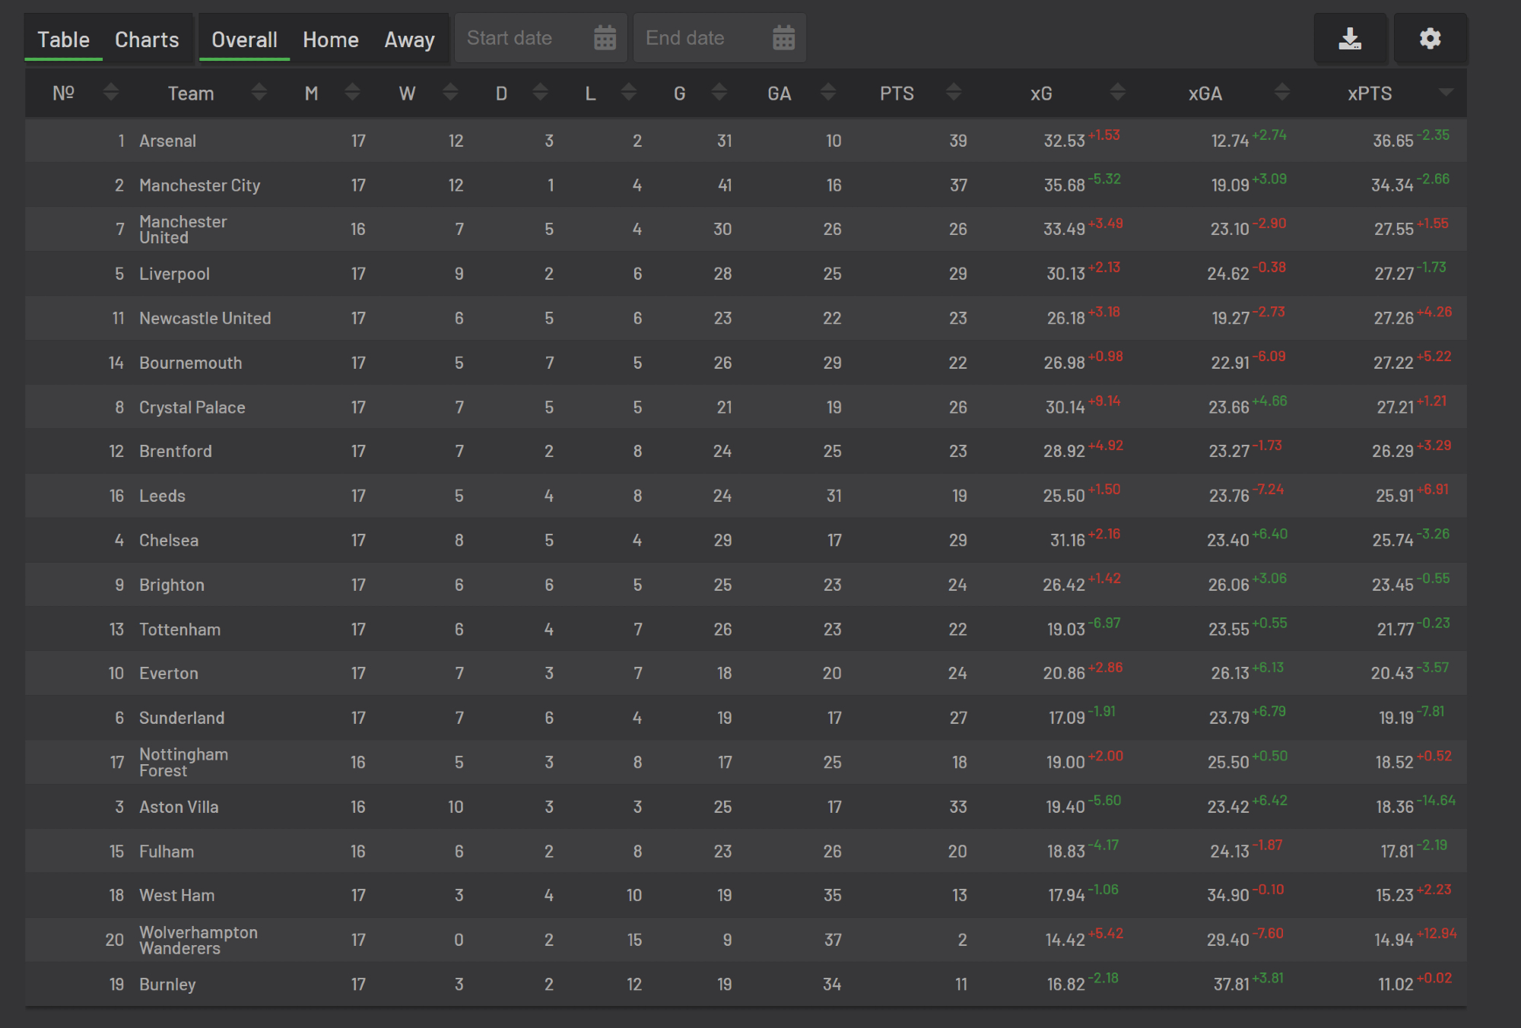Select the Table tab
The image size is (1521, 1028).
(x=64, y=40)
